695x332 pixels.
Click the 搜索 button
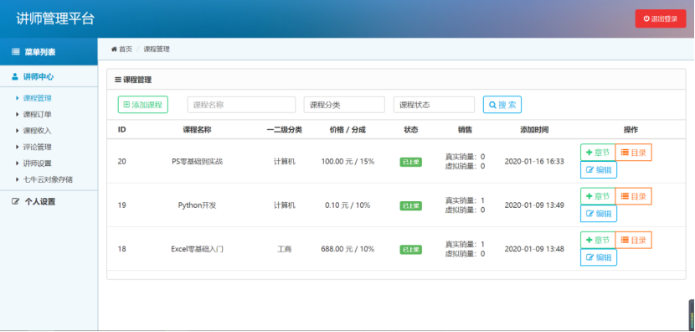click(x=502, y=105)
